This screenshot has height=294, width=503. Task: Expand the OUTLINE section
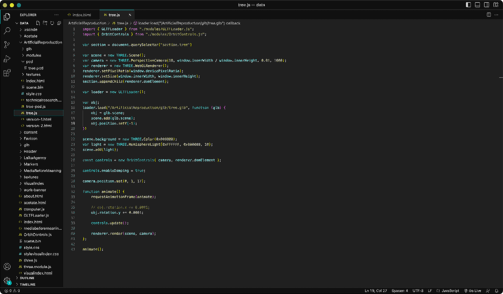click(x=27, y=278)
